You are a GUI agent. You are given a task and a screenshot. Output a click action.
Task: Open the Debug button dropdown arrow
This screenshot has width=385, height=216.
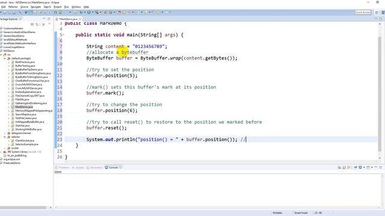85,12
